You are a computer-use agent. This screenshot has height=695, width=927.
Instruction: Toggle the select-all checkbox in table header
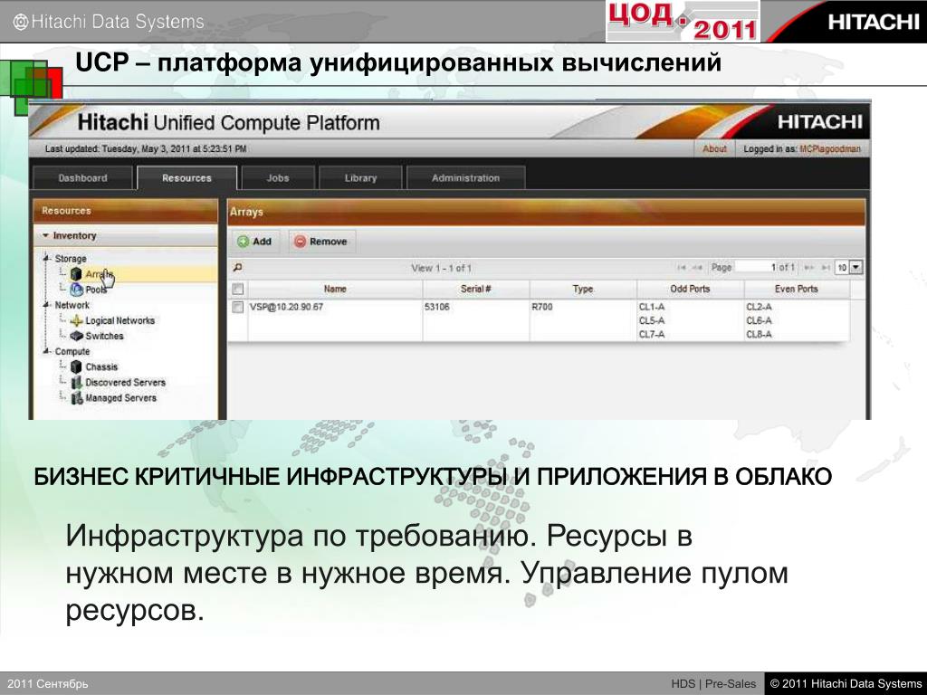238,289
